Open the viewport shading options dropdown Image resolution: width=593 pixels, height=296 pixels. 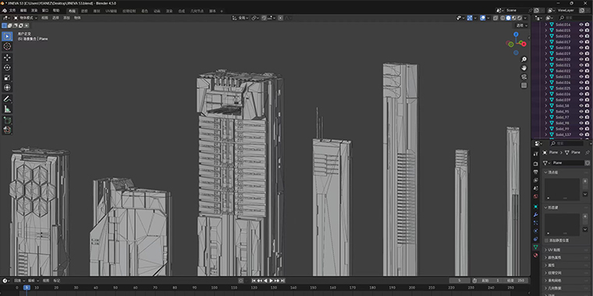click(526, 18)
